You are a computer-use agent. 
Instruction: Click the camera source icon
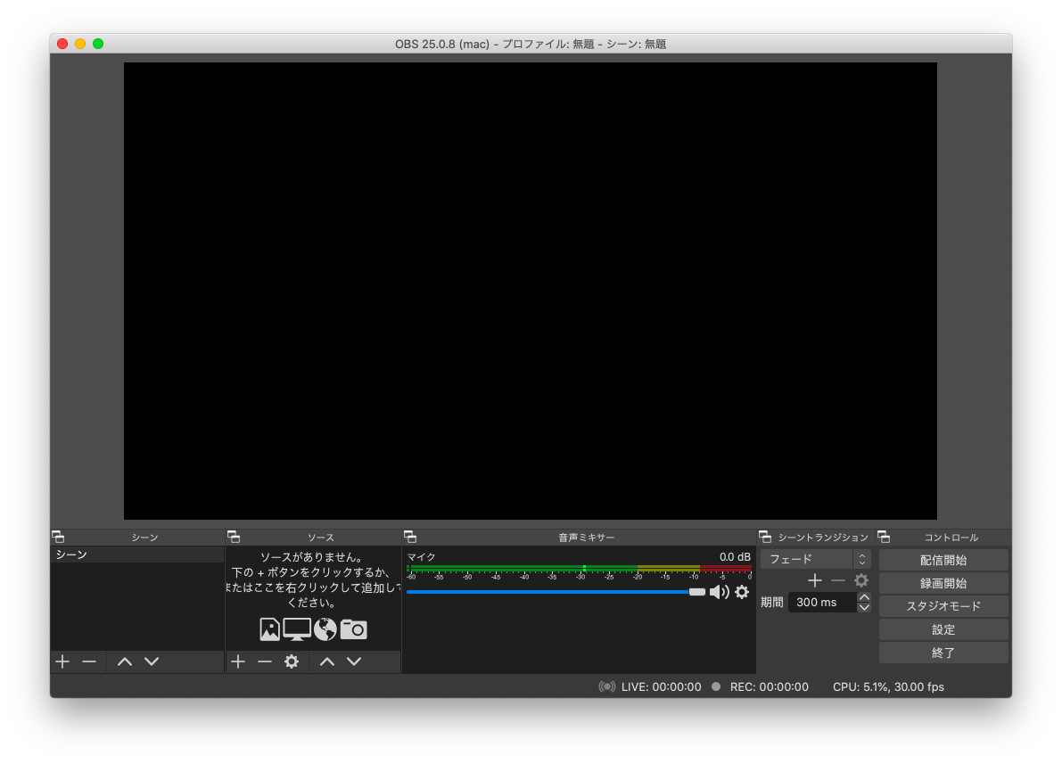(x=353, y=629)
